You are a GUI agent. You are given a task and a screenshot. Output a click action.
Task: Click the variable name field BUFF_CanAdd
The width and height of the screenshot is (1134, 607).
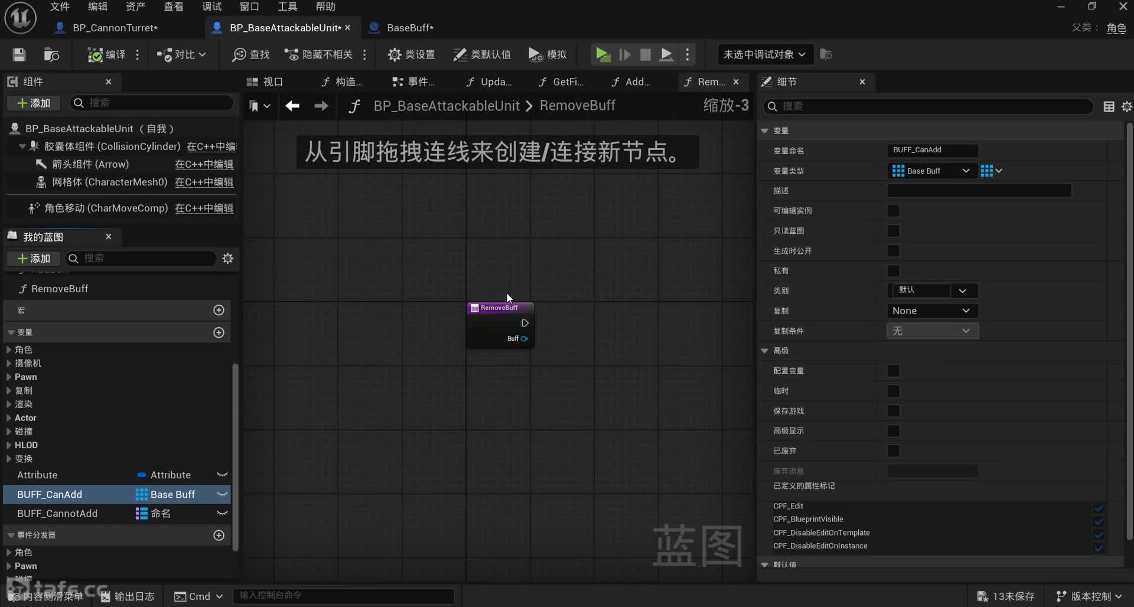coord(932,150)
